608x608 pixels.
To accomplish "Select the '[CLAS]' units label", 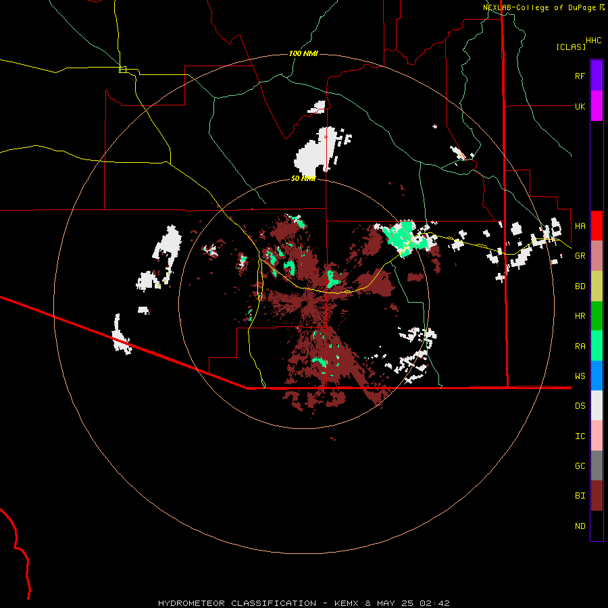I will 571,47.
